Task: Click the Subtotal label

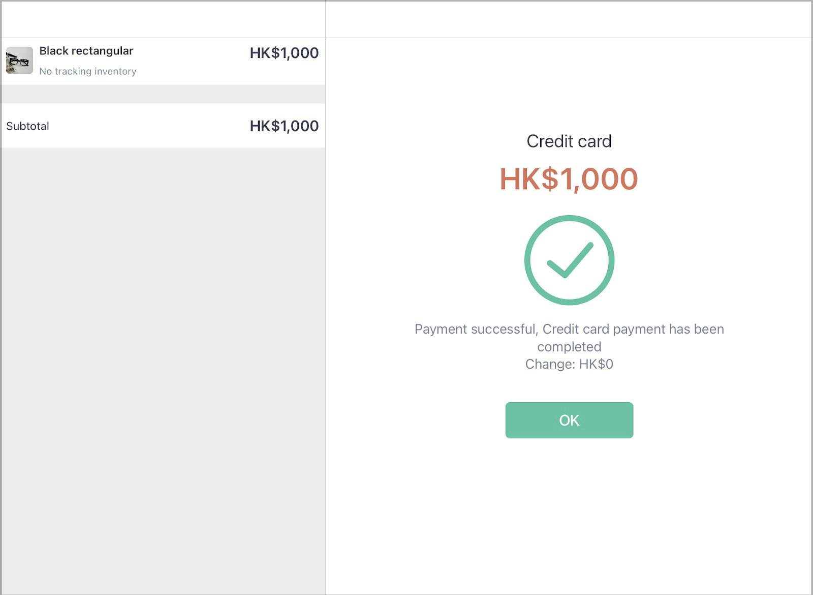Action: tap(28, 126)
